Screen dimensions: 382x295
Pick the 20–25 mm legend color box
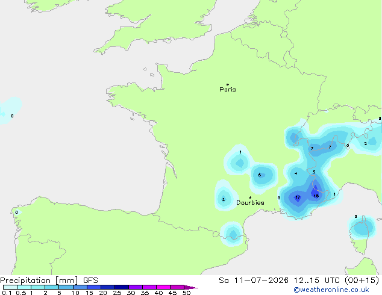(x=108, y=287)
